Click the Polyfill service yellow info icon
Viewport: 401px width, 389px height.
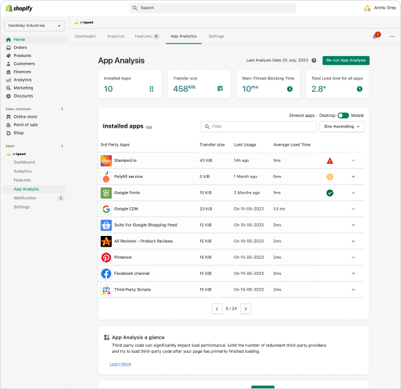click(x=330, y=176)
